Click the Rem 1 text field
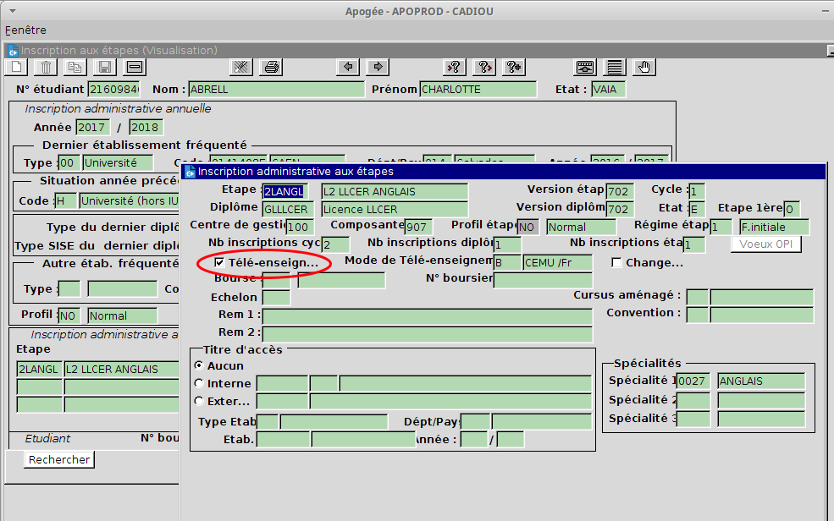 point(427,315)
